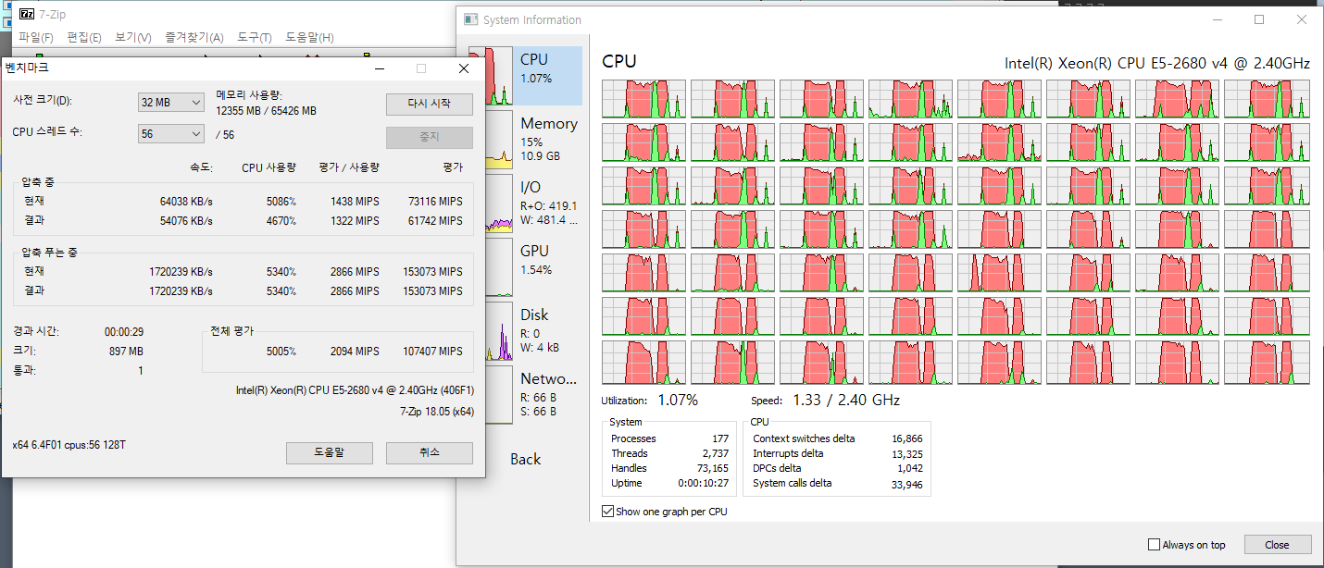Click the 취소 button
1324x568 pixels.
pyautogui.click(x=429, y=453)
